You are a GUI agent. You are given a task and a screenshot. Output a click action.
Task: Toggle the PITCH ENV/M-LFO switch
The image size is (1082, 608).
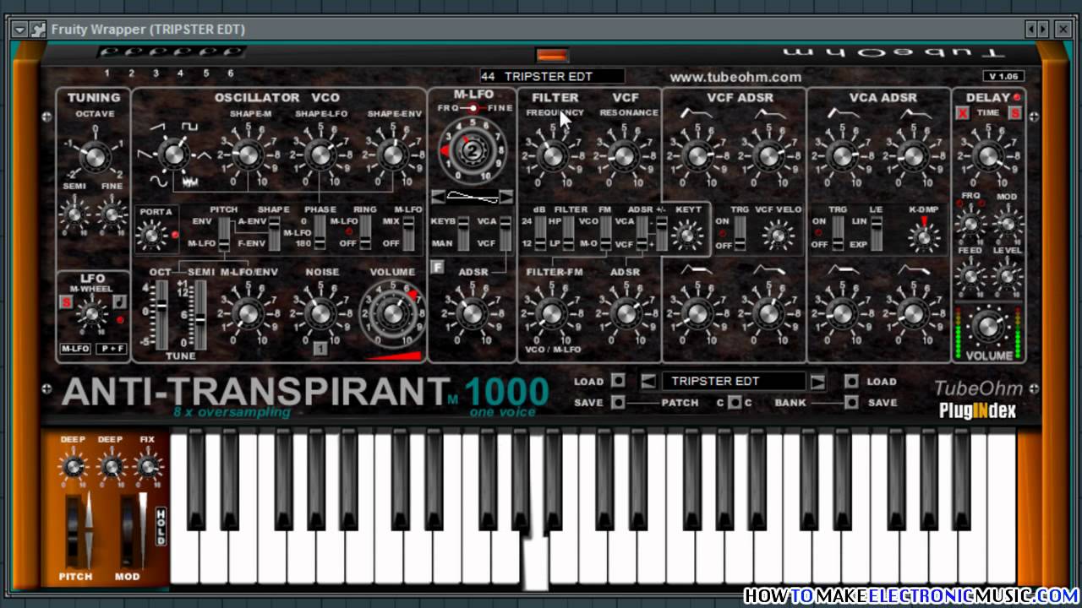click(223, 233)
